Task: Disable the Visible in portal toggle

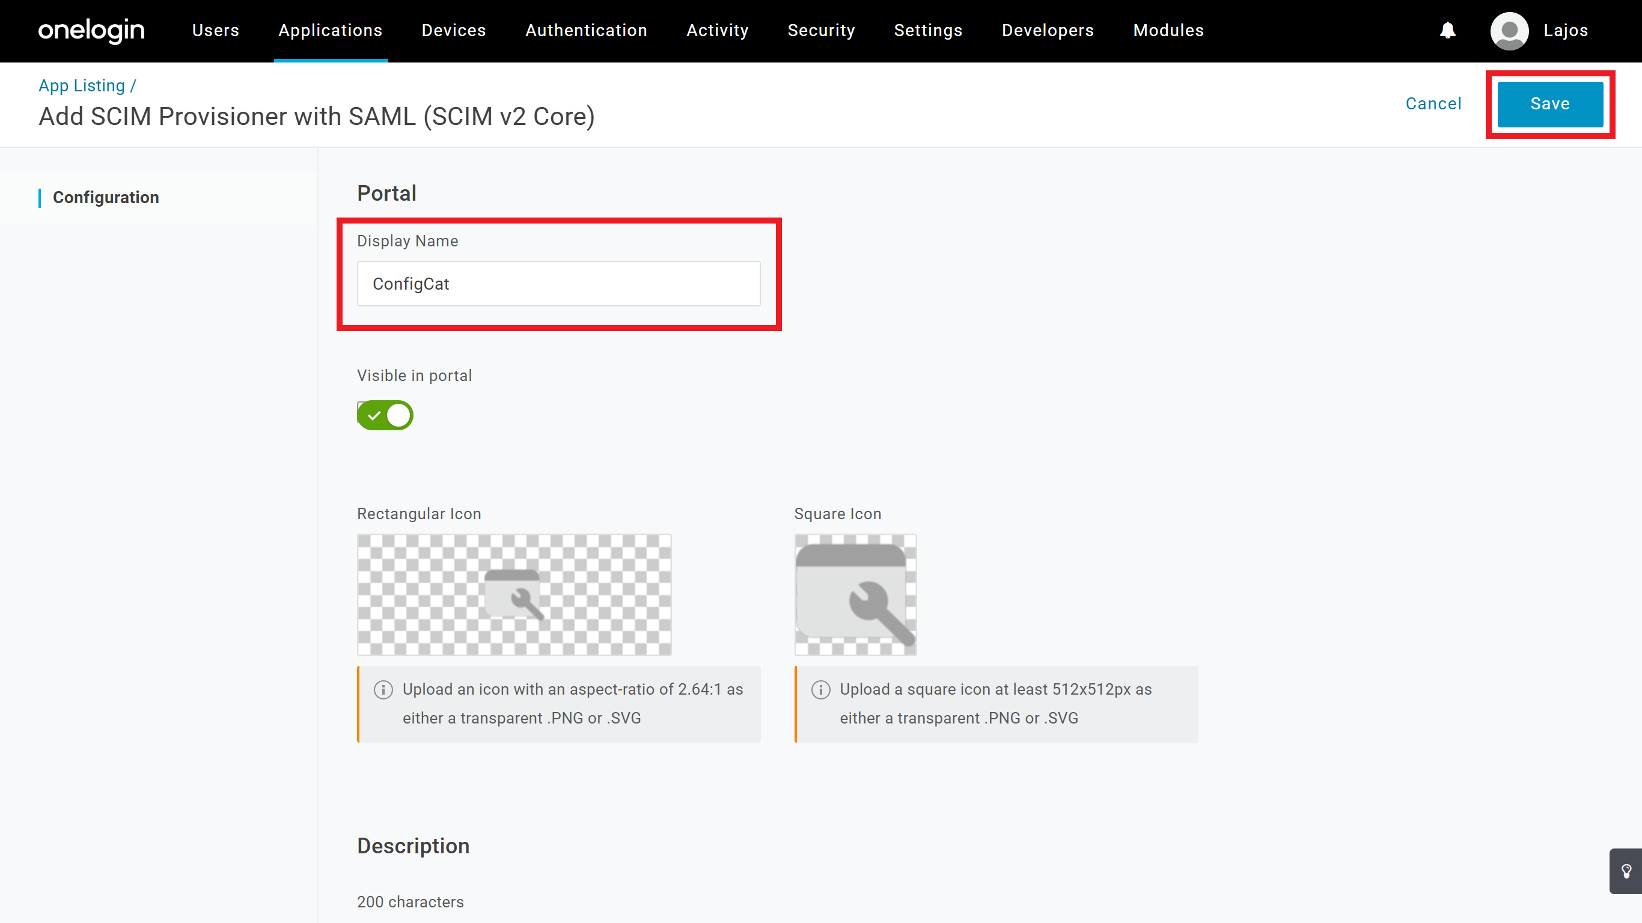Action: pyautogui.click(x=385, y=416)
